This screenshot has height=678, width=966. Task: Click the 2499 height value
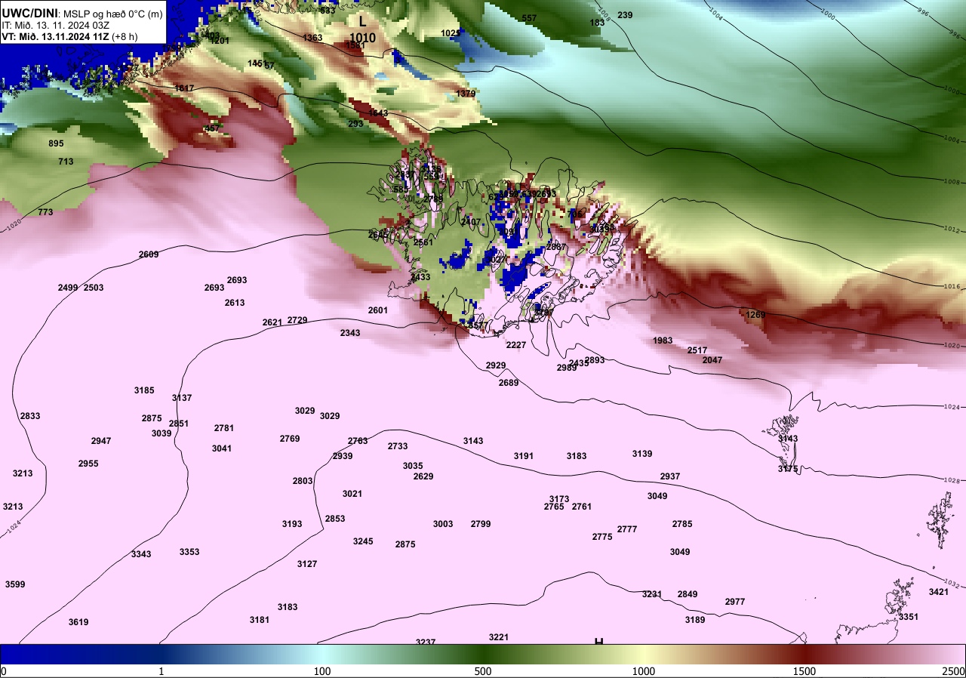[68, 288]
